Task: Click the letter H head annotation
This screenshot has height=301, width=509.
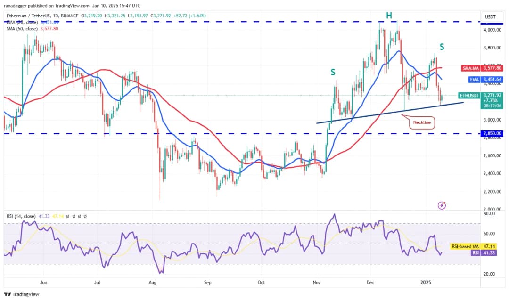Action: point(389,16)
